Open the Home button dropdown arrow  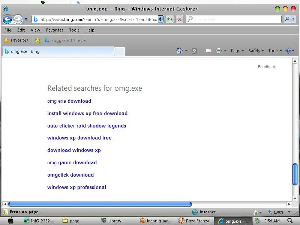(x=186, y=51)
